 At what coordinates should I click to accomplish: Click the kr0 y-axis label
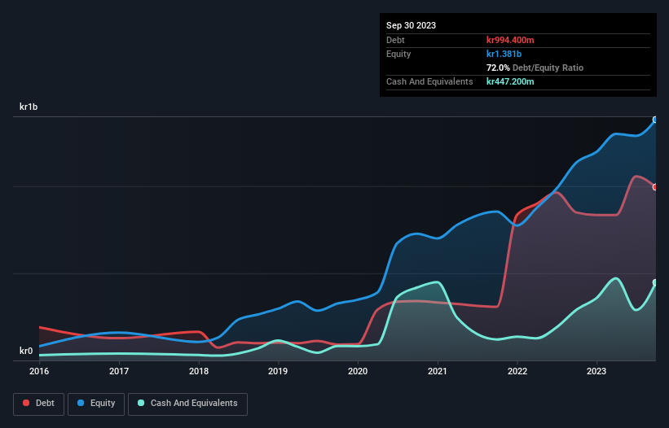(26, 351)
